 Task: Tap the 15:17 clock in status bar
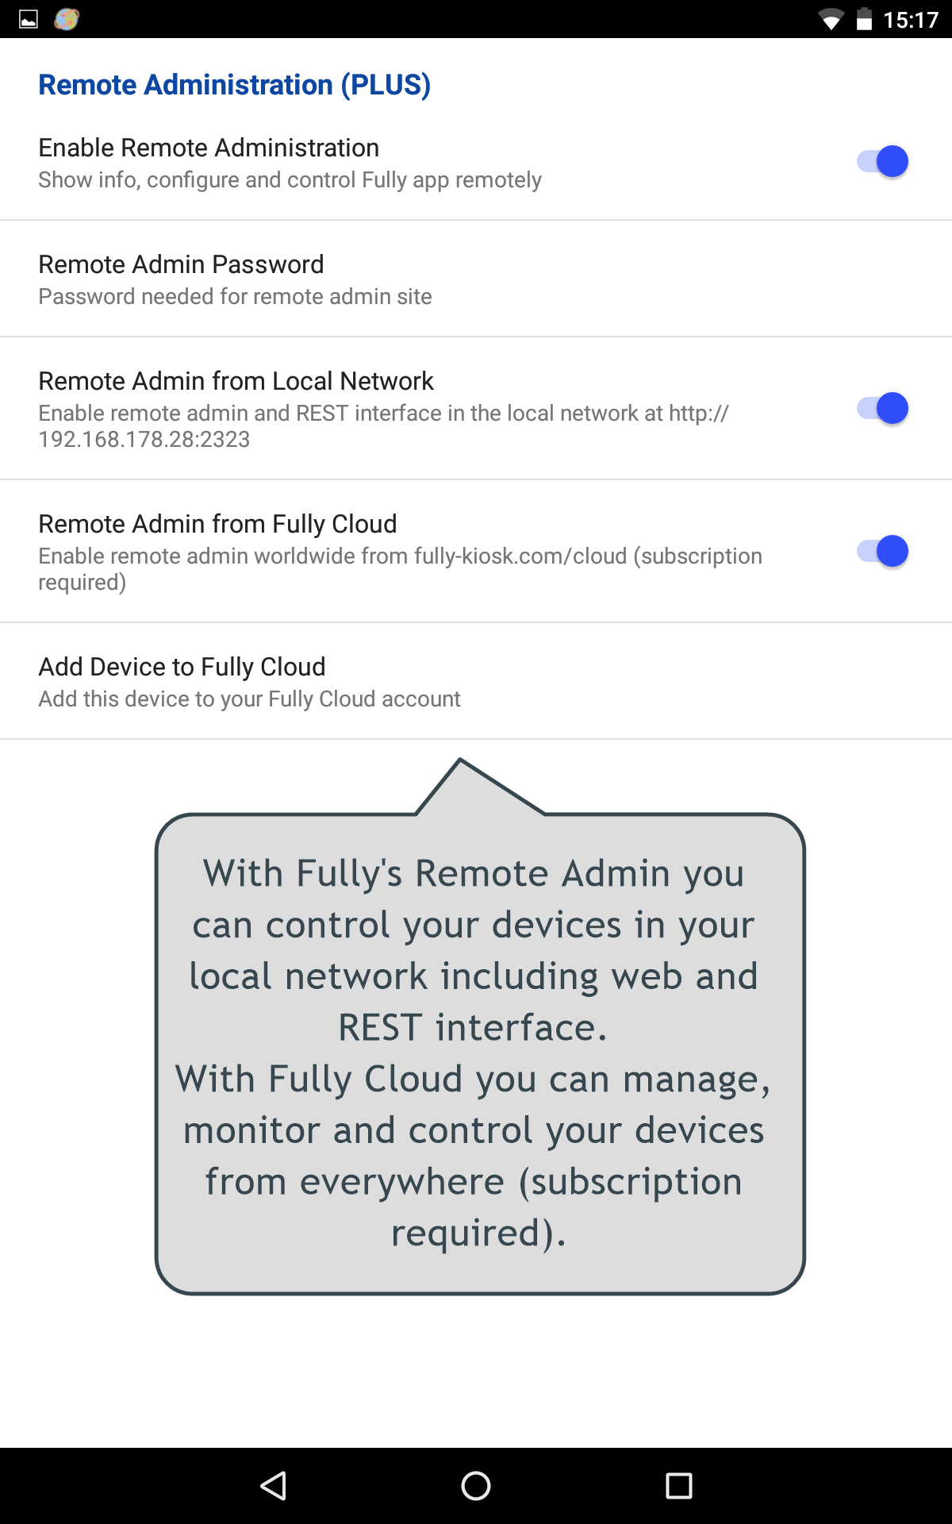(x=911, y=20)
